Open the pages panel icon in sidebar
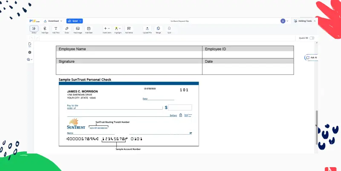 (x=30, y=45)
